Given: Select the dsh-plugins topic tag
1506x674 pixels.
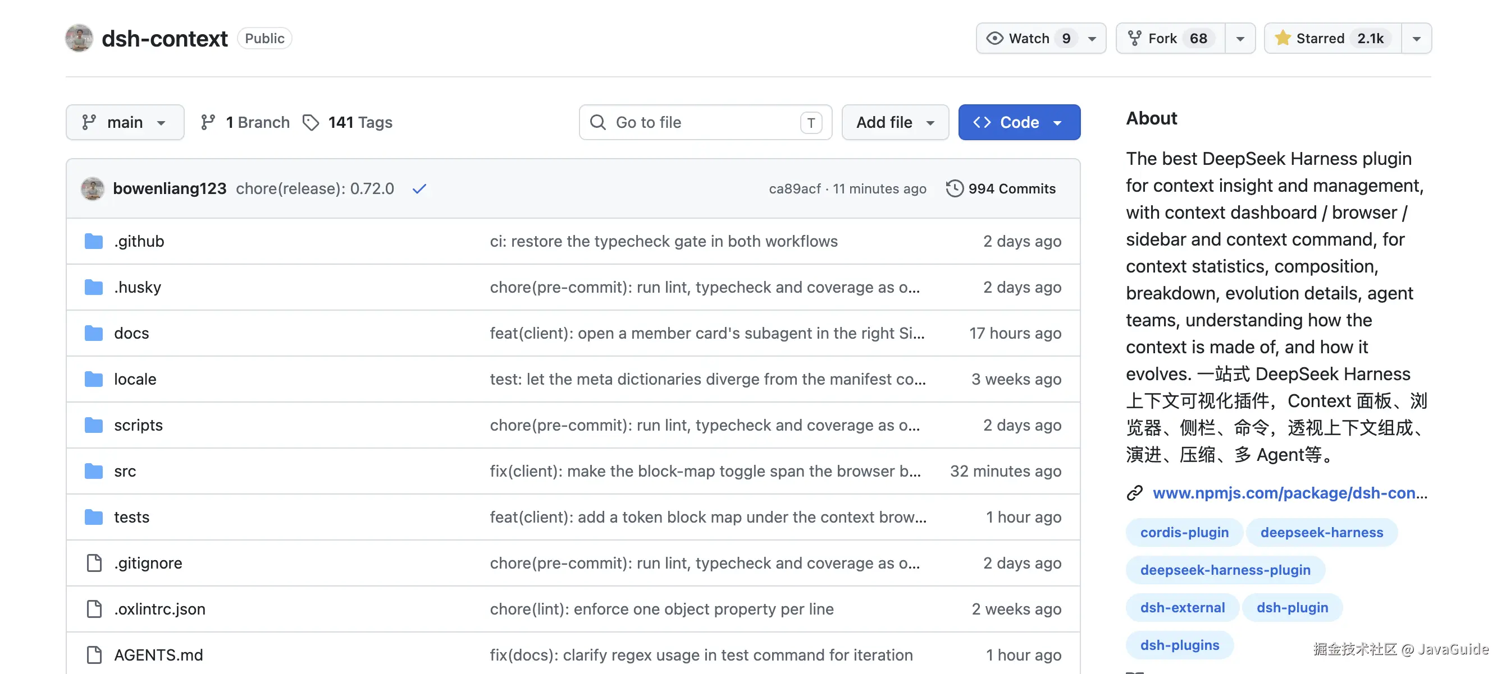Looking at the screenshot, I should [x=1179, y=645].
